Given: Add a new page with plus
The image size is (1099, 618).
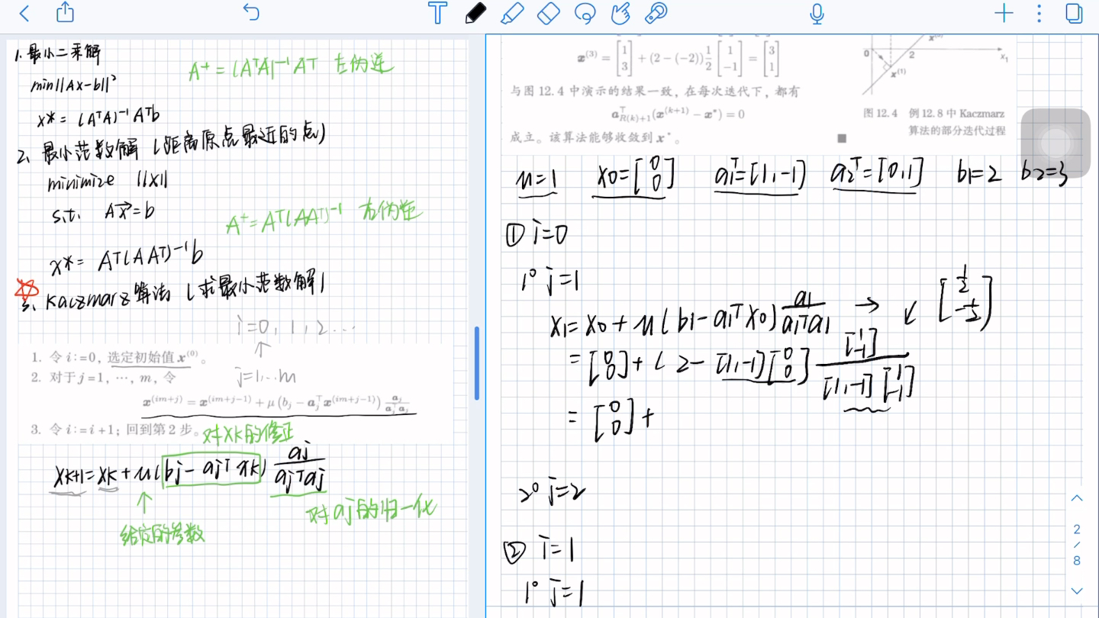Looking at the screenshot, I should point(1004,13).
